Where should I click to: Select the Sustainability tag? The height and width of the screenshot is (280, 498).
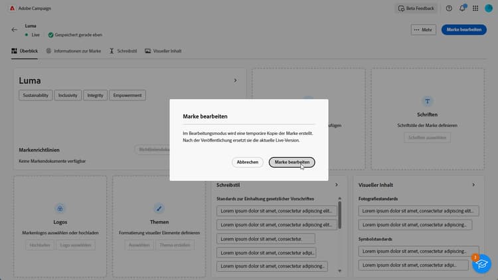(x=36, y=95)
